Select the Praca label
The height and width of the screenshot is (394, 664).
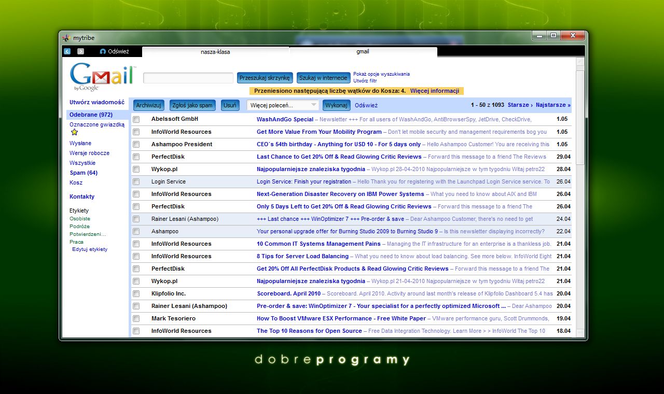76,242
